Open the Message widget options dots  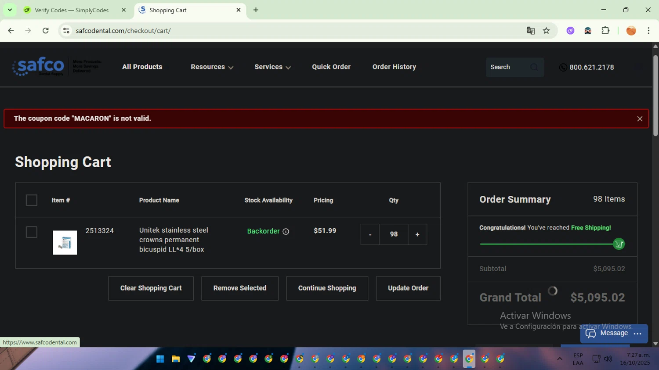pyautogui.click(x=637, y=334)
